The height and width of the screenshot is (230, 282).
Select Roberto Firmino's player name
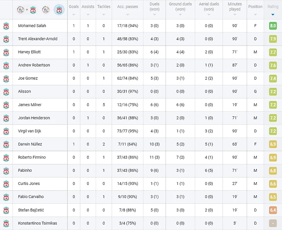[32, 157]
